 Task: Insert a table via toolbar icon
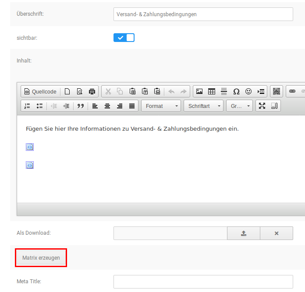pos(212,91)
